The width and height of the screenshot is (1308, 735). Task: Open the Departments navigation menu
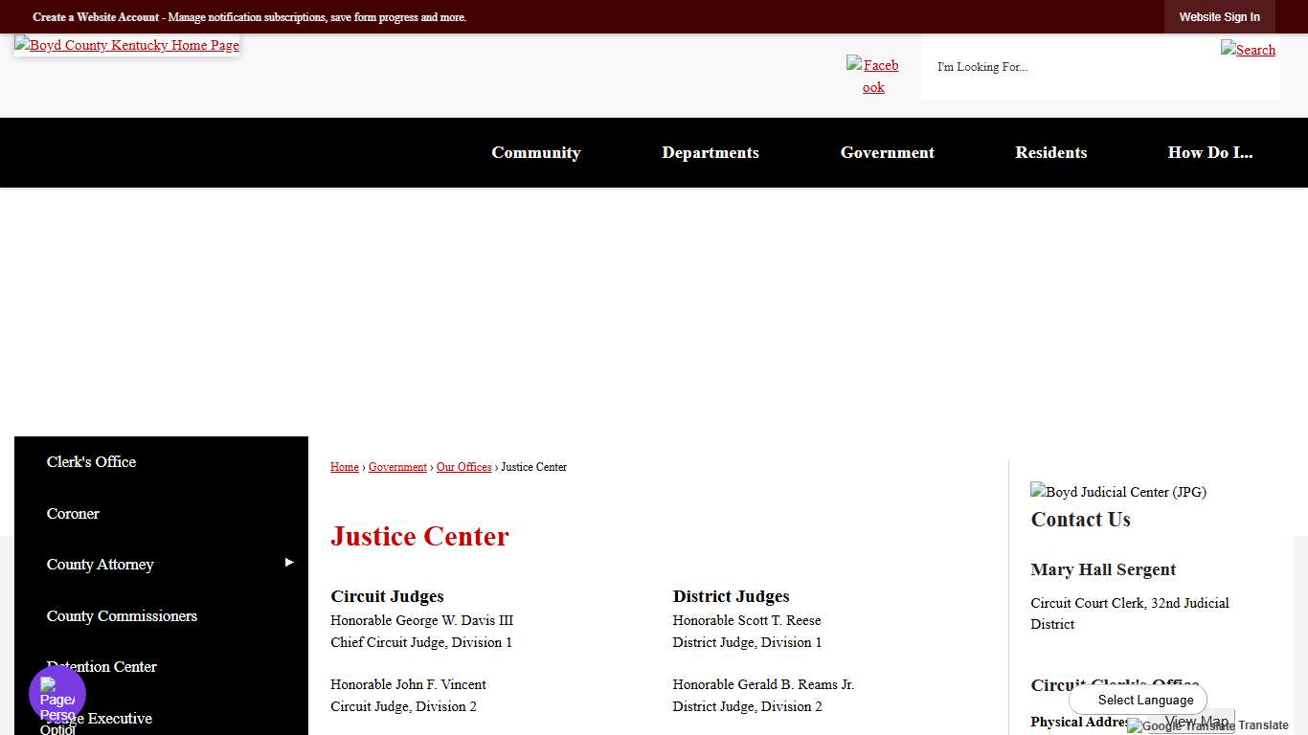(710, 152)
